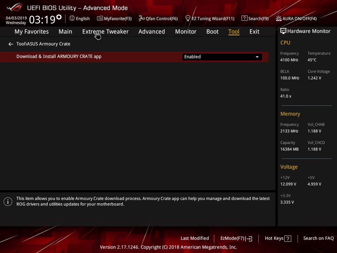Click the Hardware Monitor title
Image resolution: width=337 pixels, height=253 pixels.
pos(309,31)
